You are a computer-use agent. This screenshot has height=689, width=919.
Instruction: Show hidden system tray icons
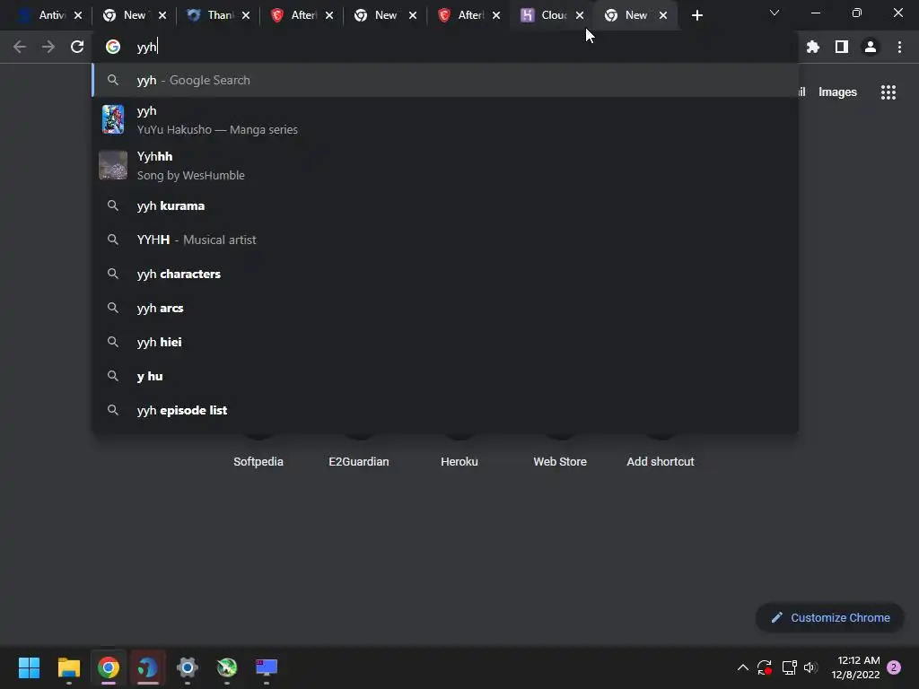[x=742, y=667]
